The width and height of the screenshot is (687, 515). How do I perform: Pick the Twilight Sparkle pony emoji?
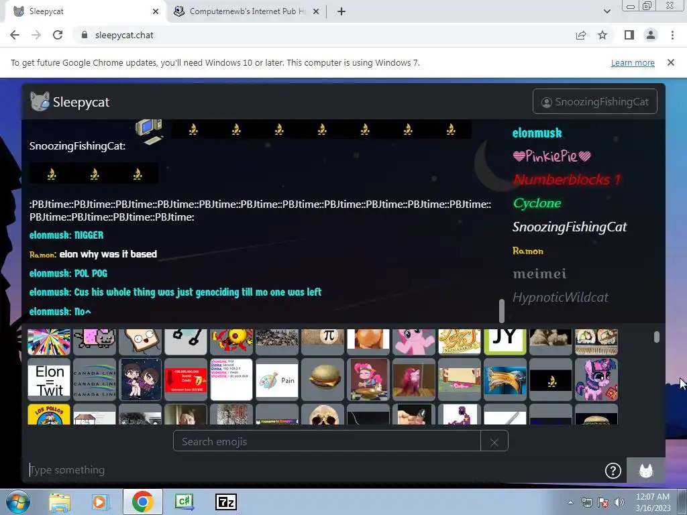click(x=596, y=380)
